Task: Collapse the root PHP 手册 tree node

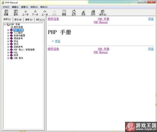Action: point(5,24)
